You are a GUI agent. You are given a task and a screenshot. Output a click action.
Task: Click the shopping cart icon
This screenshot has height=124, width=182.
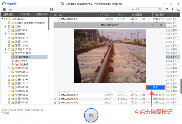pos(179,10)
